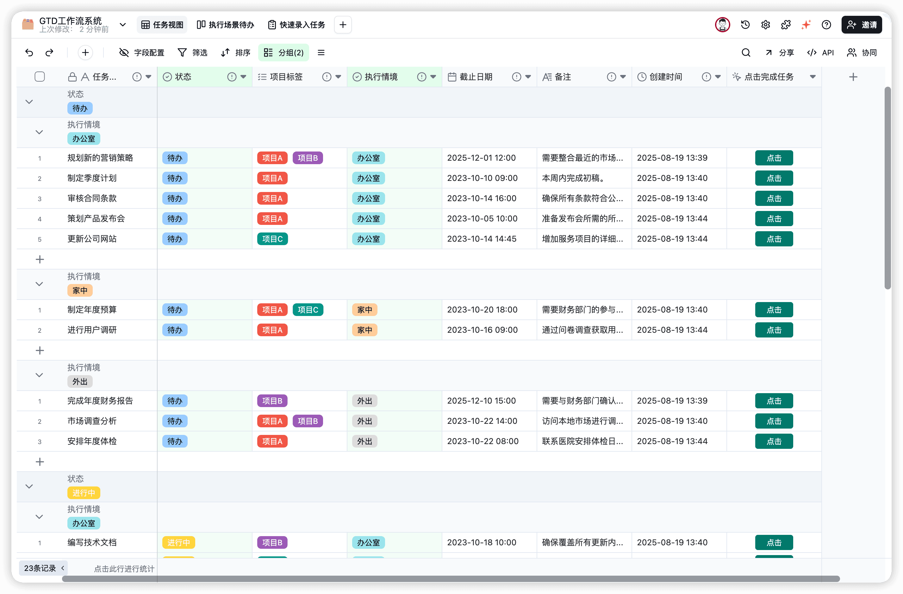Open the search magnifier icon
The height and width of the screenshot is (594, 903).
(746, 53)
